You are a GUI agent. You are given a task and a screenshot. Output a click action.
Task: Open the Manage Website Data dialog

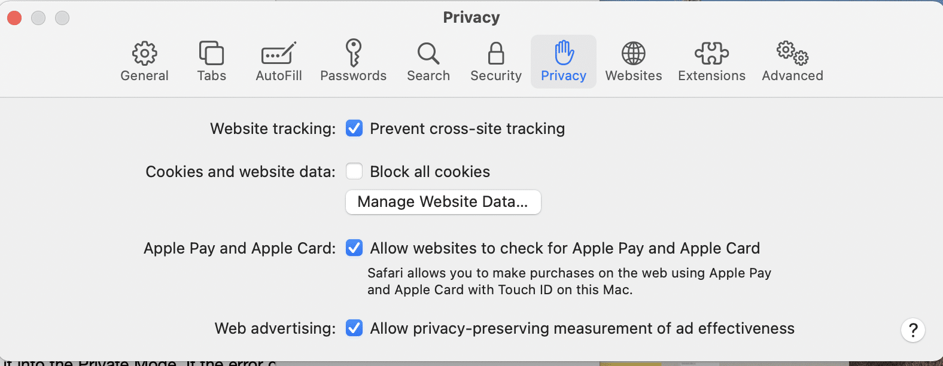pos(443,202)
